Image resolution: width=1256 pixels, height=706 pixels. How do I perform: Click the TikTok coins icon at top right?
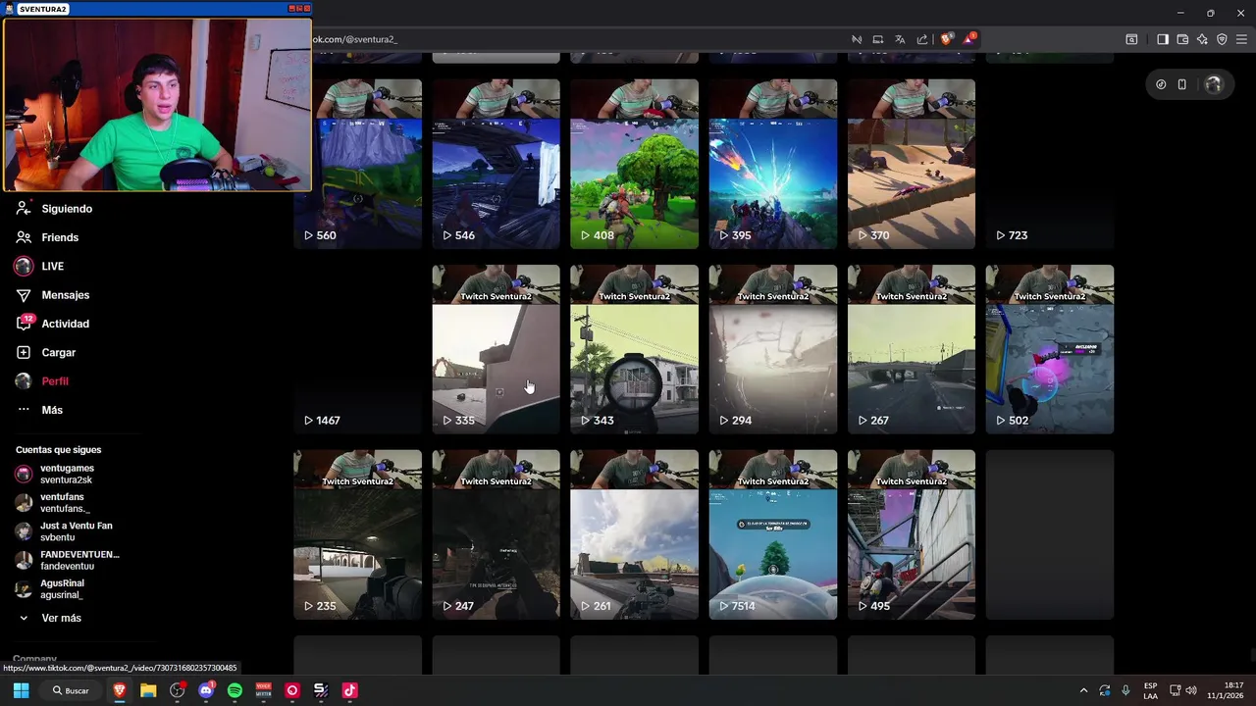pyautogui.click(x=1161, y=84)
